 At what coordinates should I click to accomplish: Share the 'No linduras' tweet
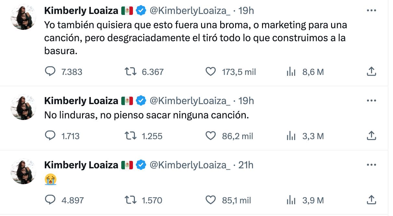371,136
